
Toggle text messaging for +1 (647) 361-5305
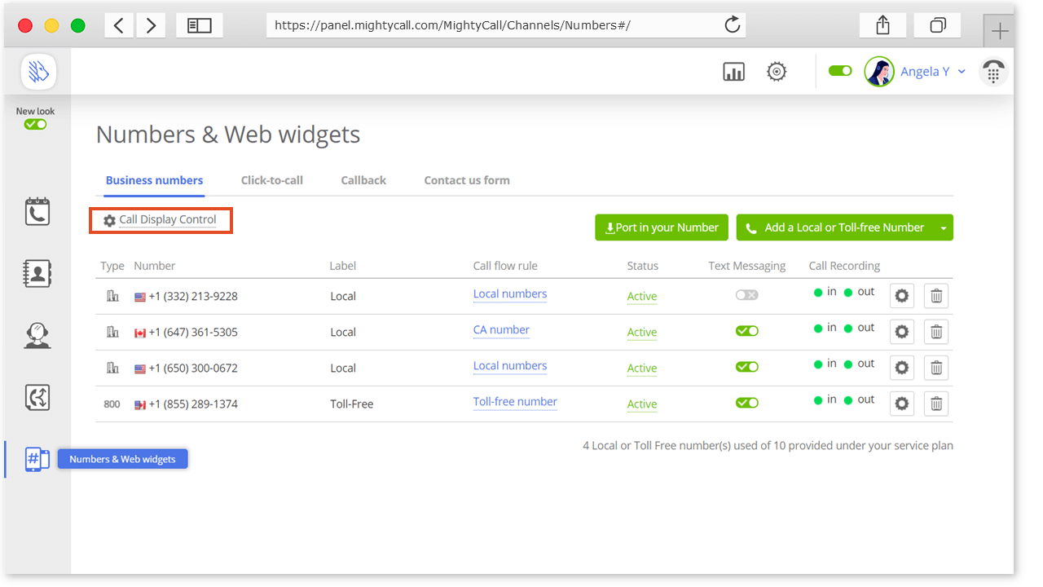[x=747, y=331]
